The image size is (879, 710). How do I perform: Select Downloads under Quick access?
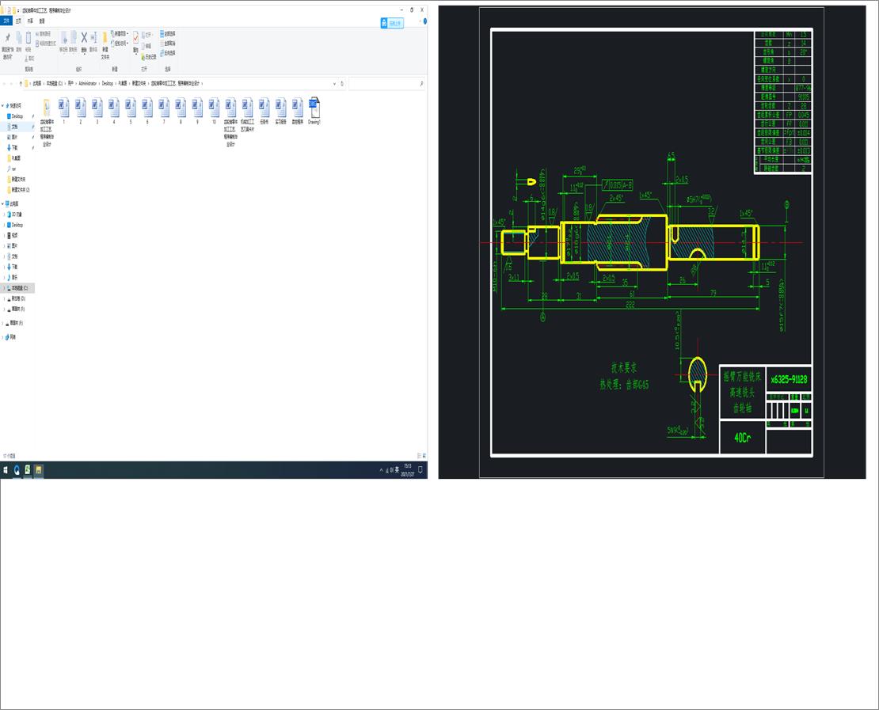(14, 148)
